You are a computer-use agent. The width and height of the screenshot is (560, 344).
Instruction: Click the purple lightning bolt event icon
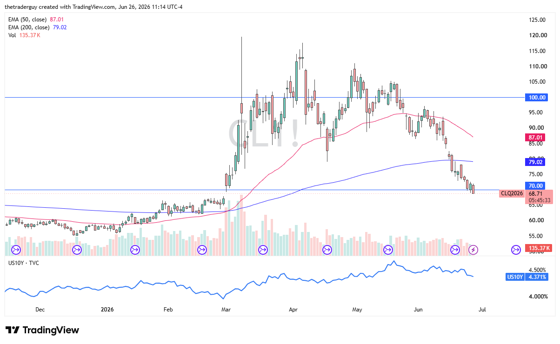pyautogui.click(x=473, y=250)
